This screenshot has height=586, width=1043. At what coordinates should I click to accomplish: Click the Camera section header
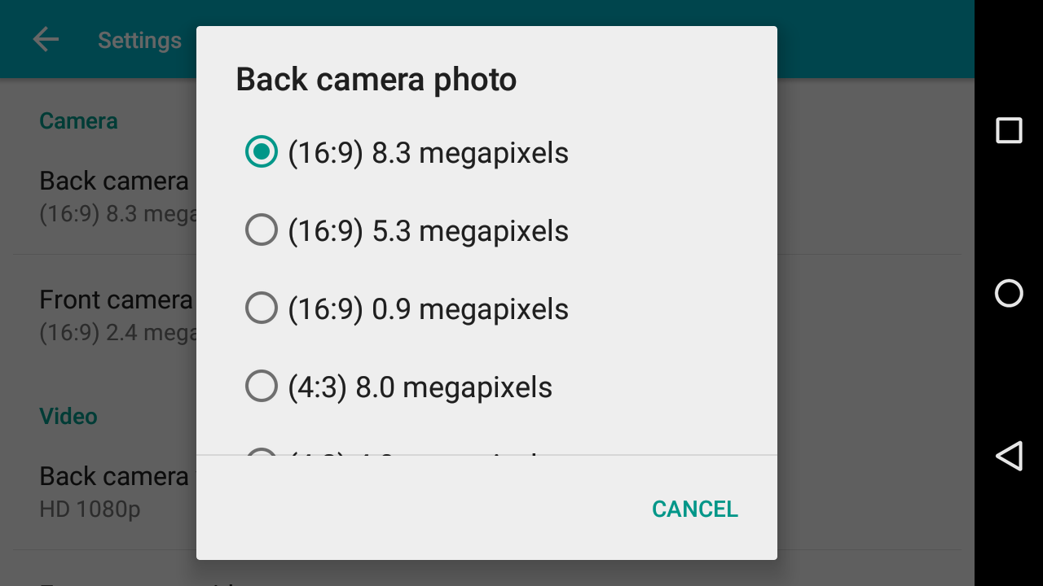78,120
